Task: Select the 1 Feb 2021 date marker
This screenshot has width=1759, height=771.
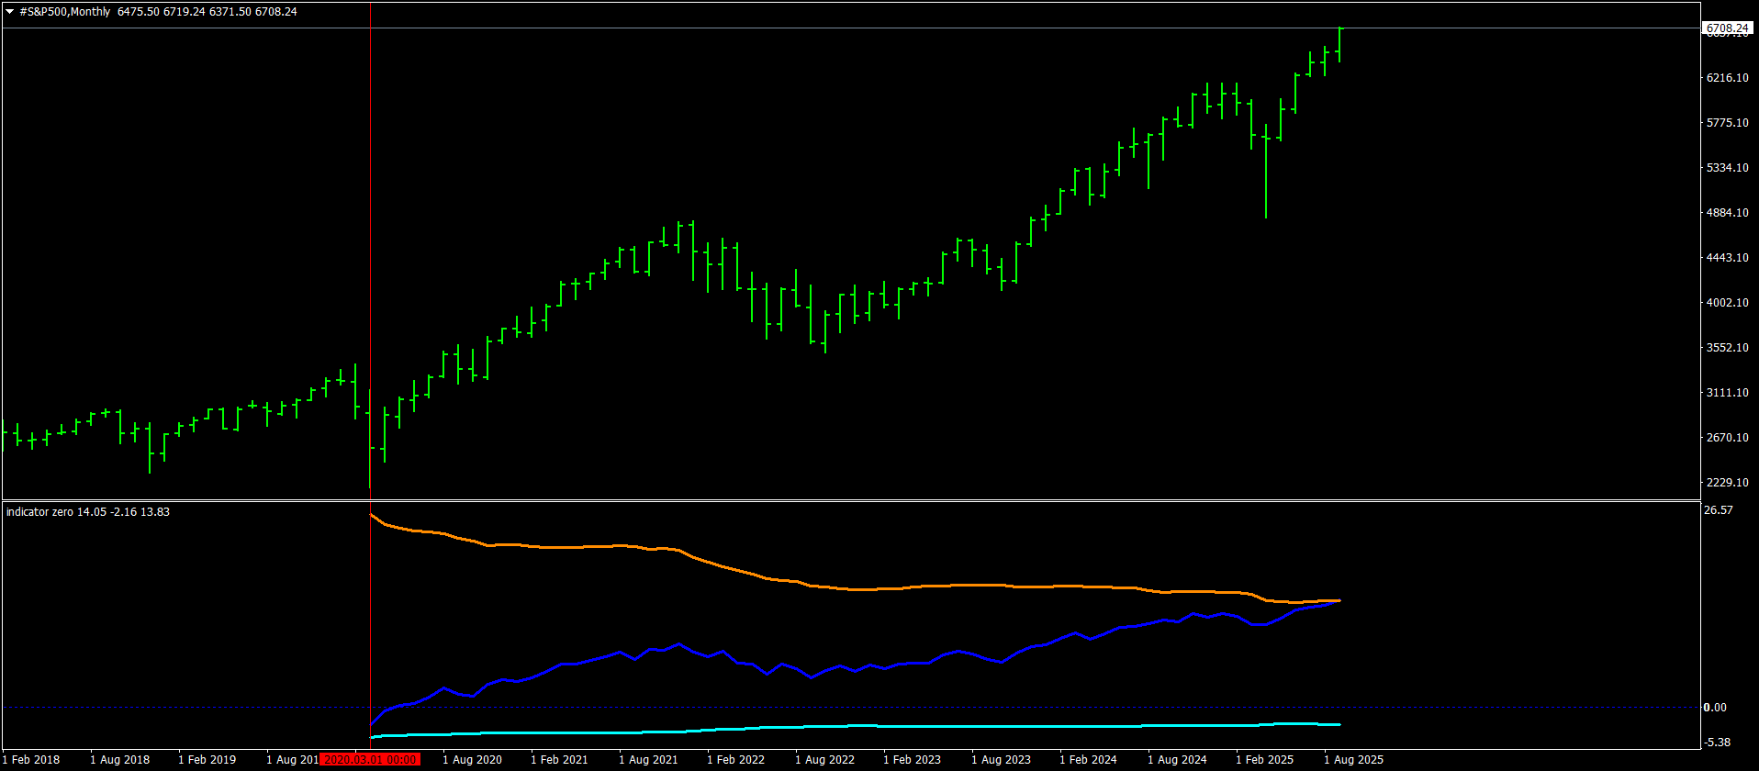Action: click(x=560, y=759)
